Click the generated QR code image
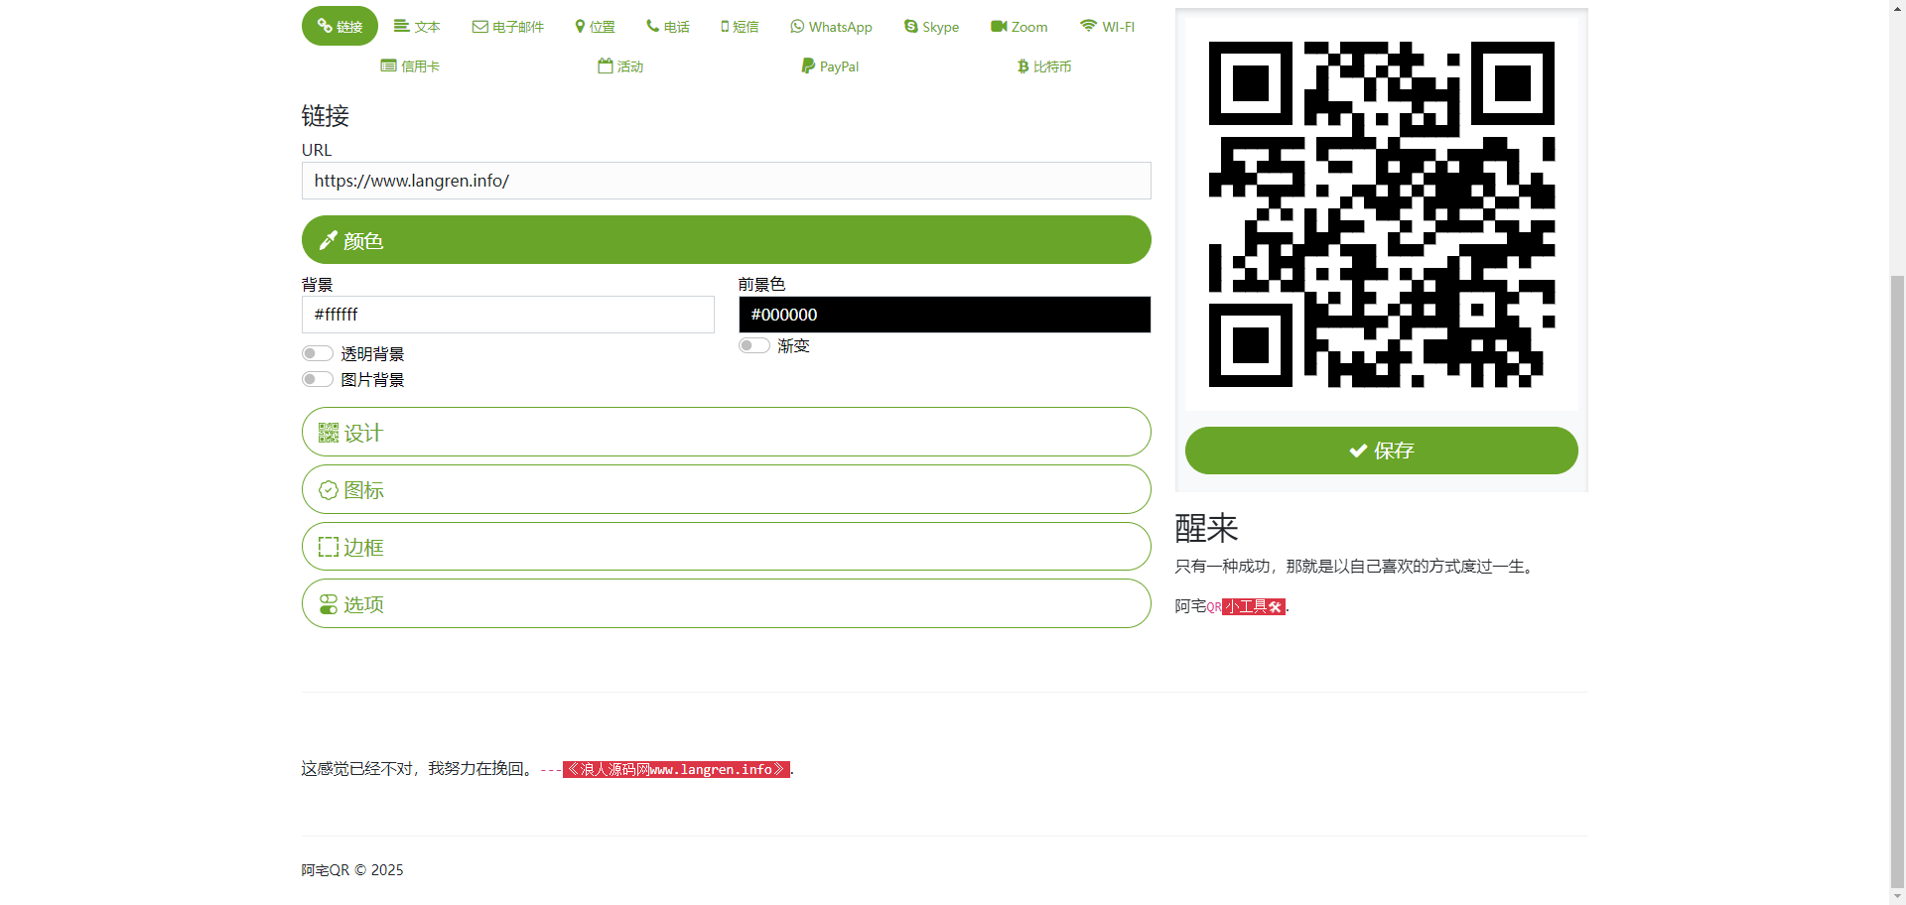The height and width of the screenshot is (905, 1906). (x=1382, y=214)
